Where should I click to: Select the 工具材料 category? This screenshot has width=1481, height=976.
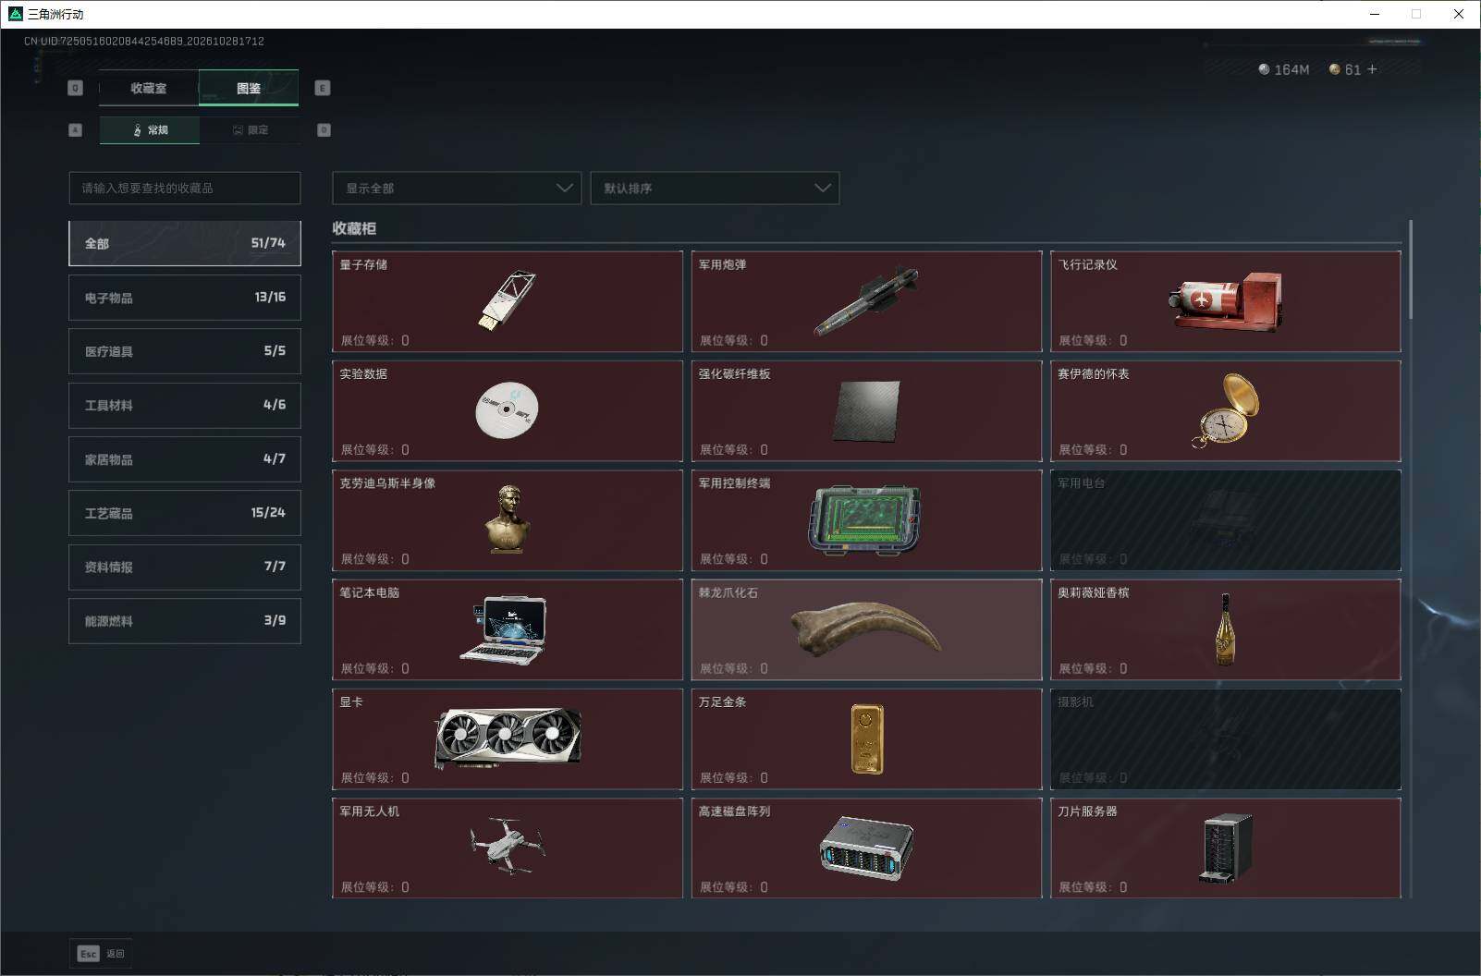point(185,405)
